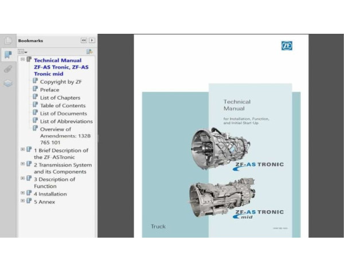Click the new bookmark icon
Screen dimensions: 344x272
click(89, 52)
